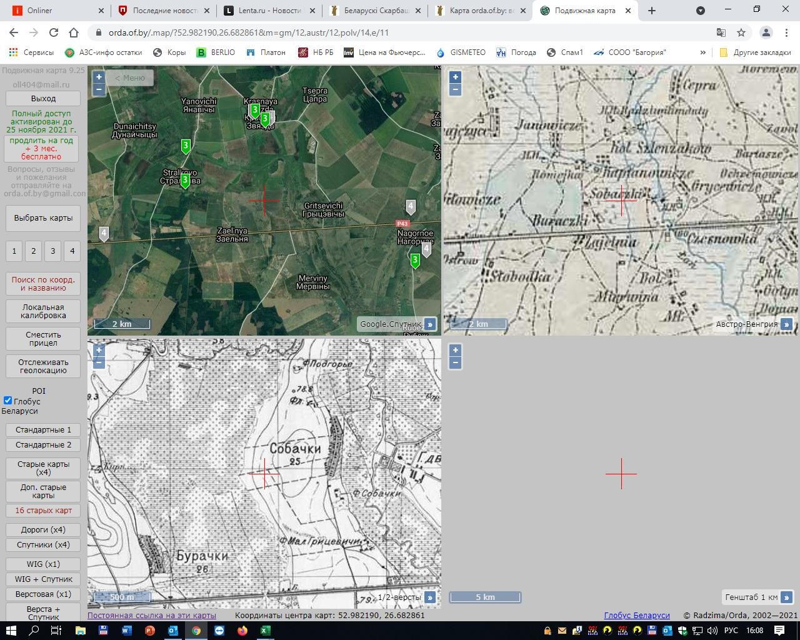Screen dimensions: 800x640
Task: Click Локальная калибровка button
Action: pyautogui.click(x=43, y=311)
